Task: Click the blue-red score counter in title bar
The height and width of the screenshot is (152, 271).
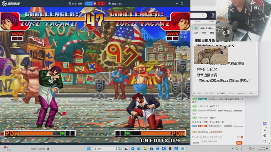Action: [95, 3]
